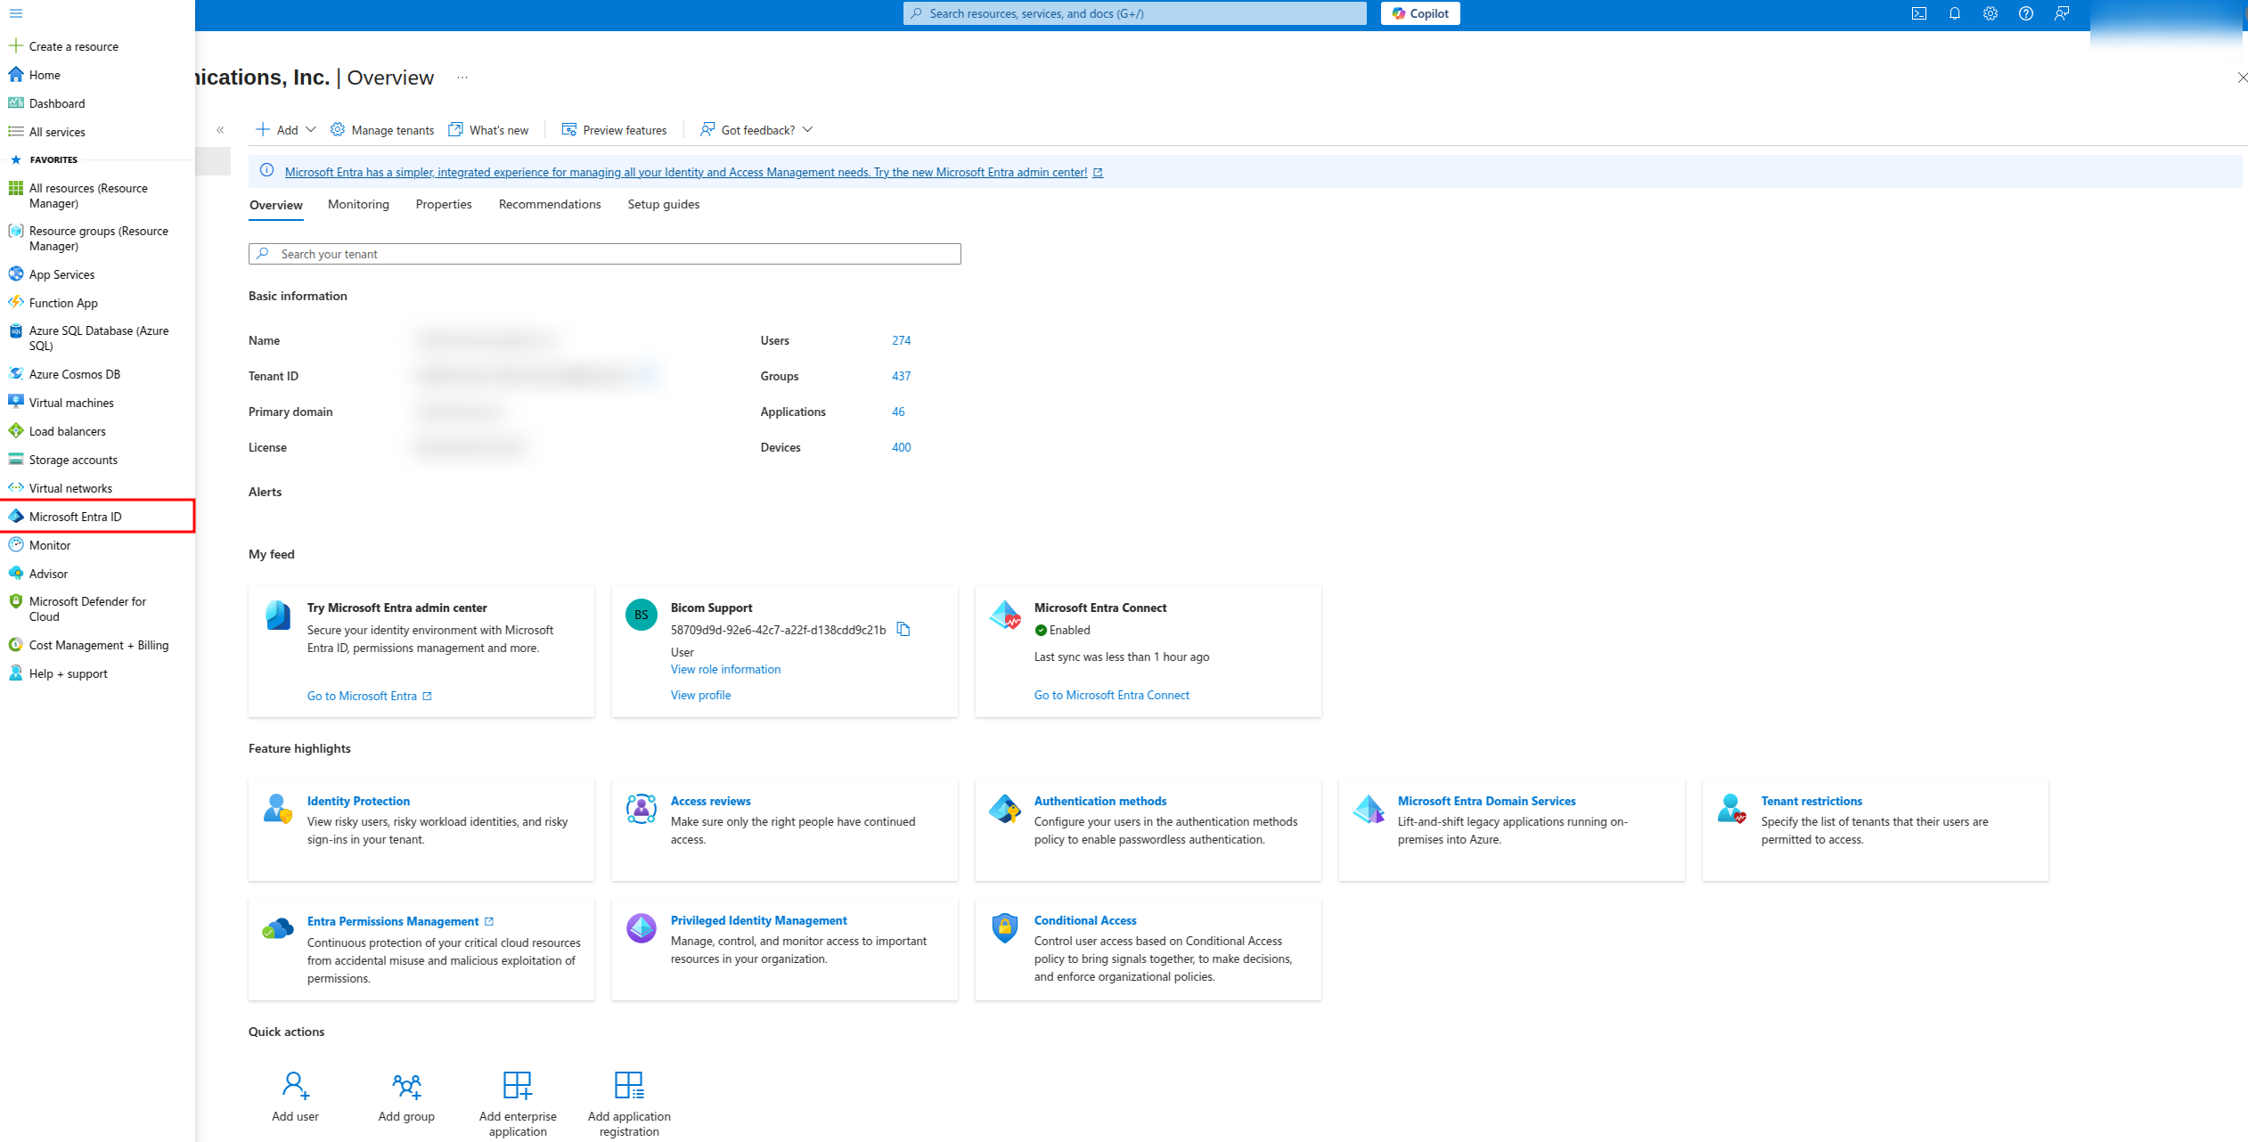The height and width of the screenshot is (1142, 2248).
Task: Open Cloud Shell icon in top bar
Action: (x=1918, y=13)
